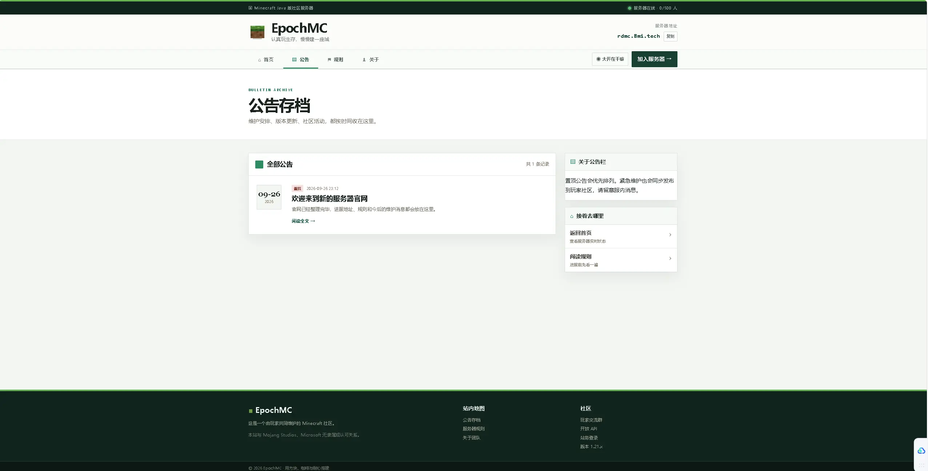Open footer link 玩家交流群
Screen dimensions: 928x471
pyautogui.click(x=591, y=420)
